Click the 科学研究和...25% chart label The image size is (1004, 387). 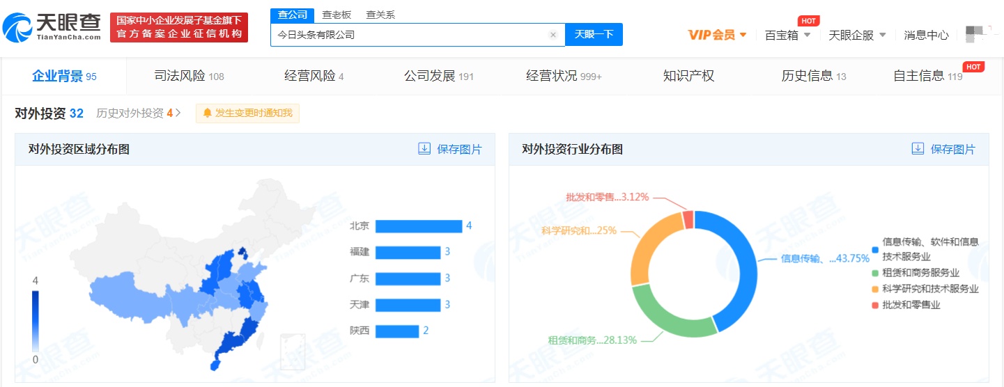click(578, 230)
